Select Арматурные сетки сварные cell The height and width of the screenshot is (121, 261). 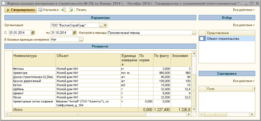[34, 103]
